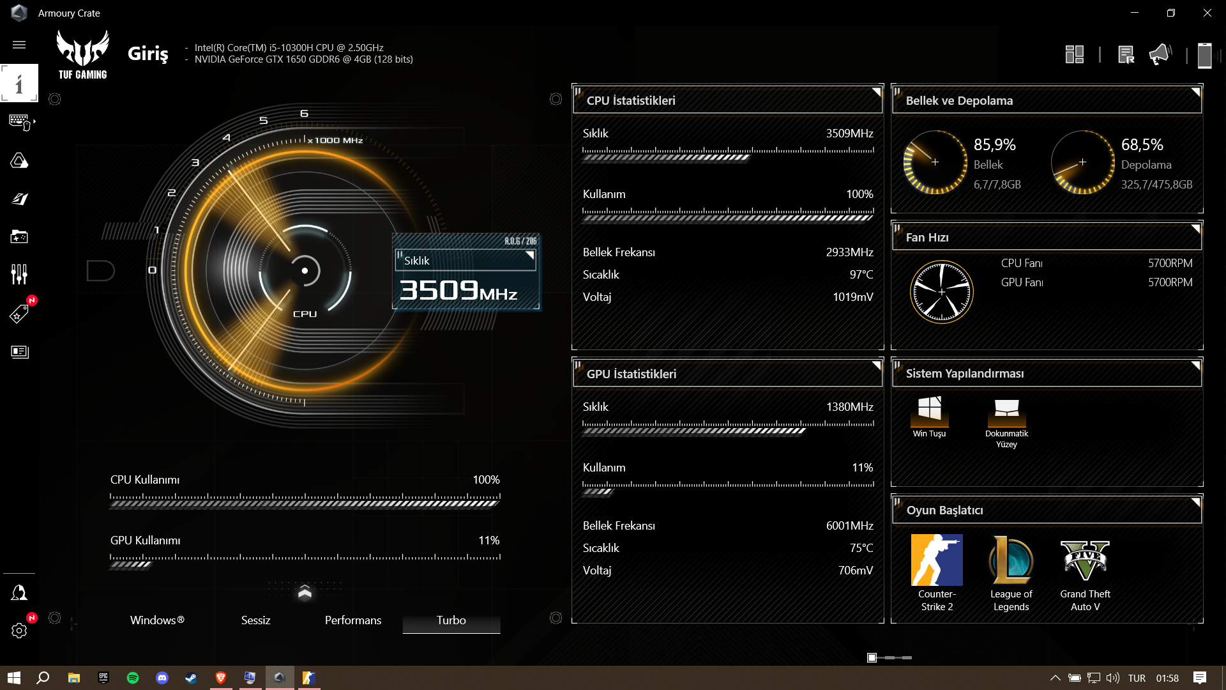Open the Featured deals tag icon
The width and height of the screenshot is (1226, 690).
click(x=19, y=314)
